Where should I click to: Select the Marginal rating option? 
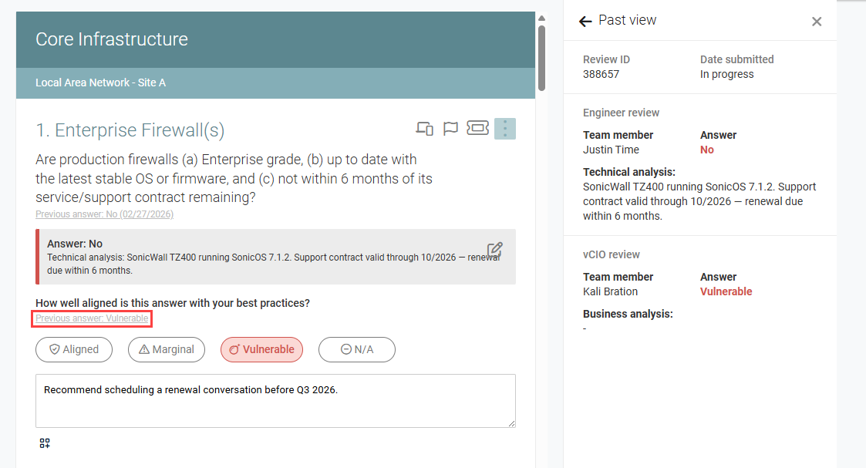pos(167,349)
